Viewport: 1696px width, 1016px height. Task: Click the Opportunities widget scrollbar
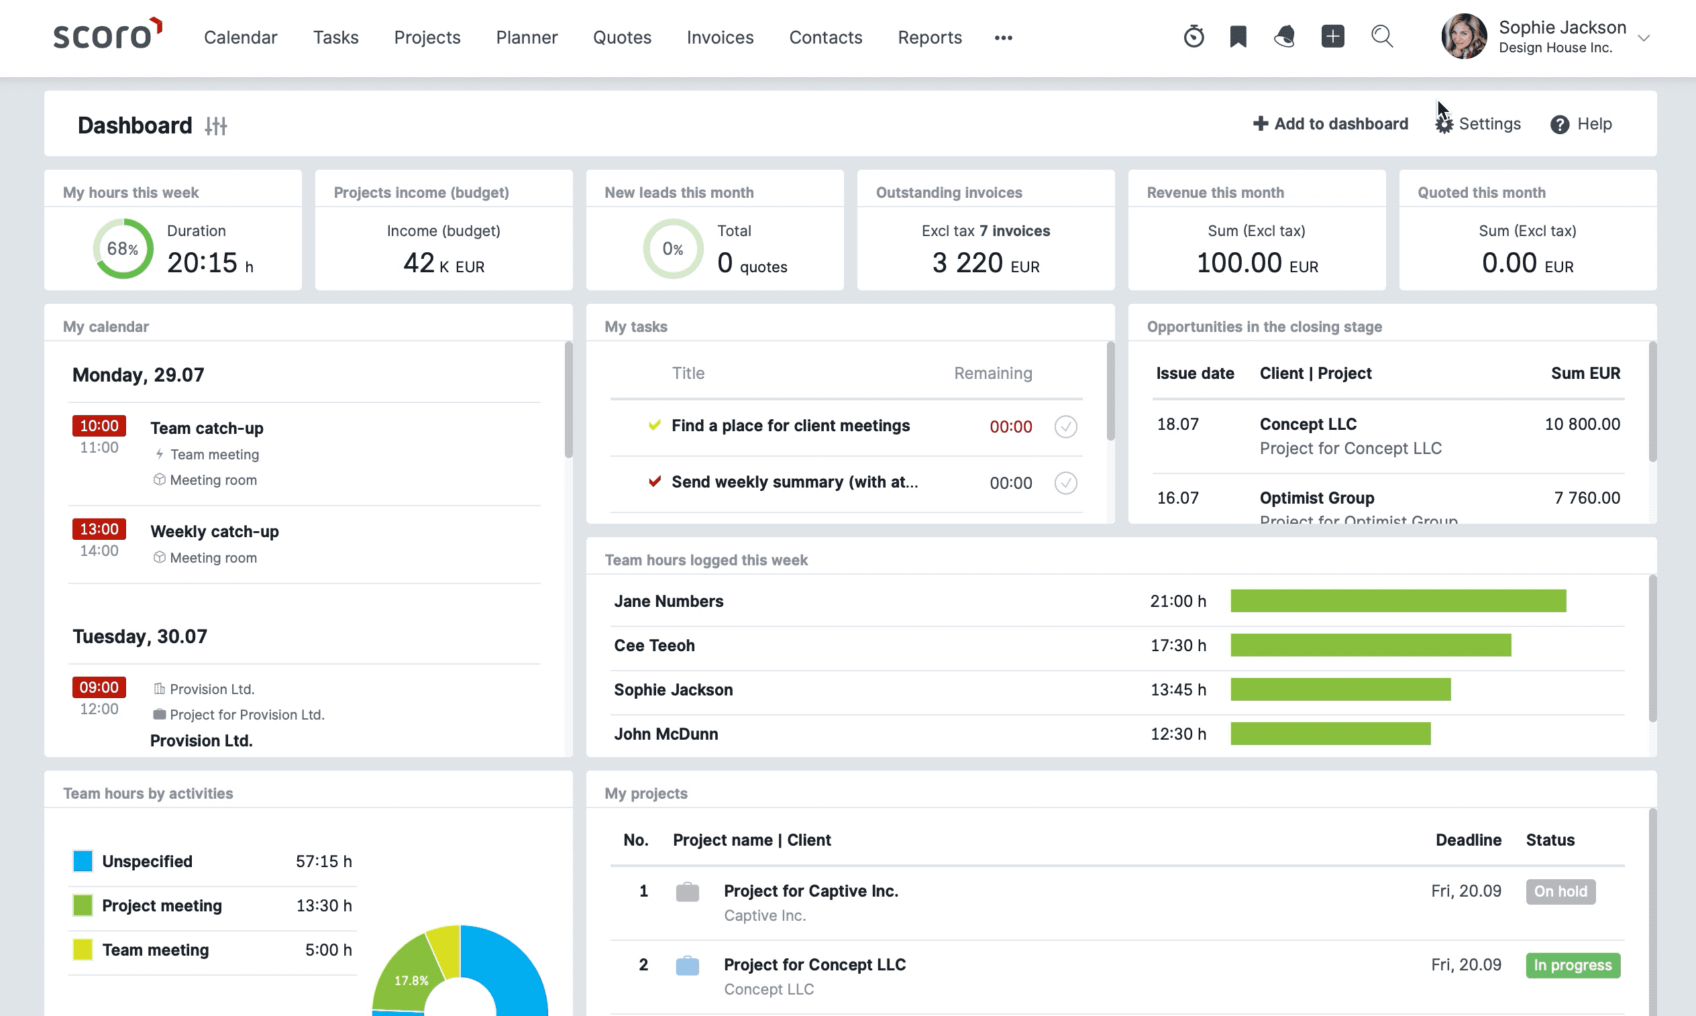1653,401
